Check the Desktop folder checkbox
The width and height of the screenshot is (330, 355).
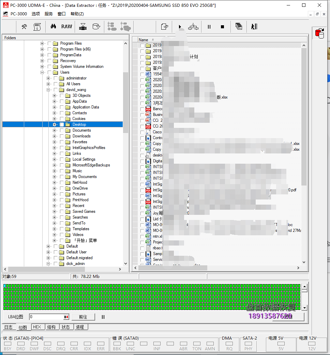point(62,124)
